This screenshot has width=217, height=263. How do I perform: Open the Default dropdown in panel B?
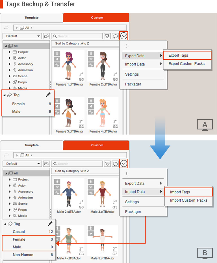point(22,164)
